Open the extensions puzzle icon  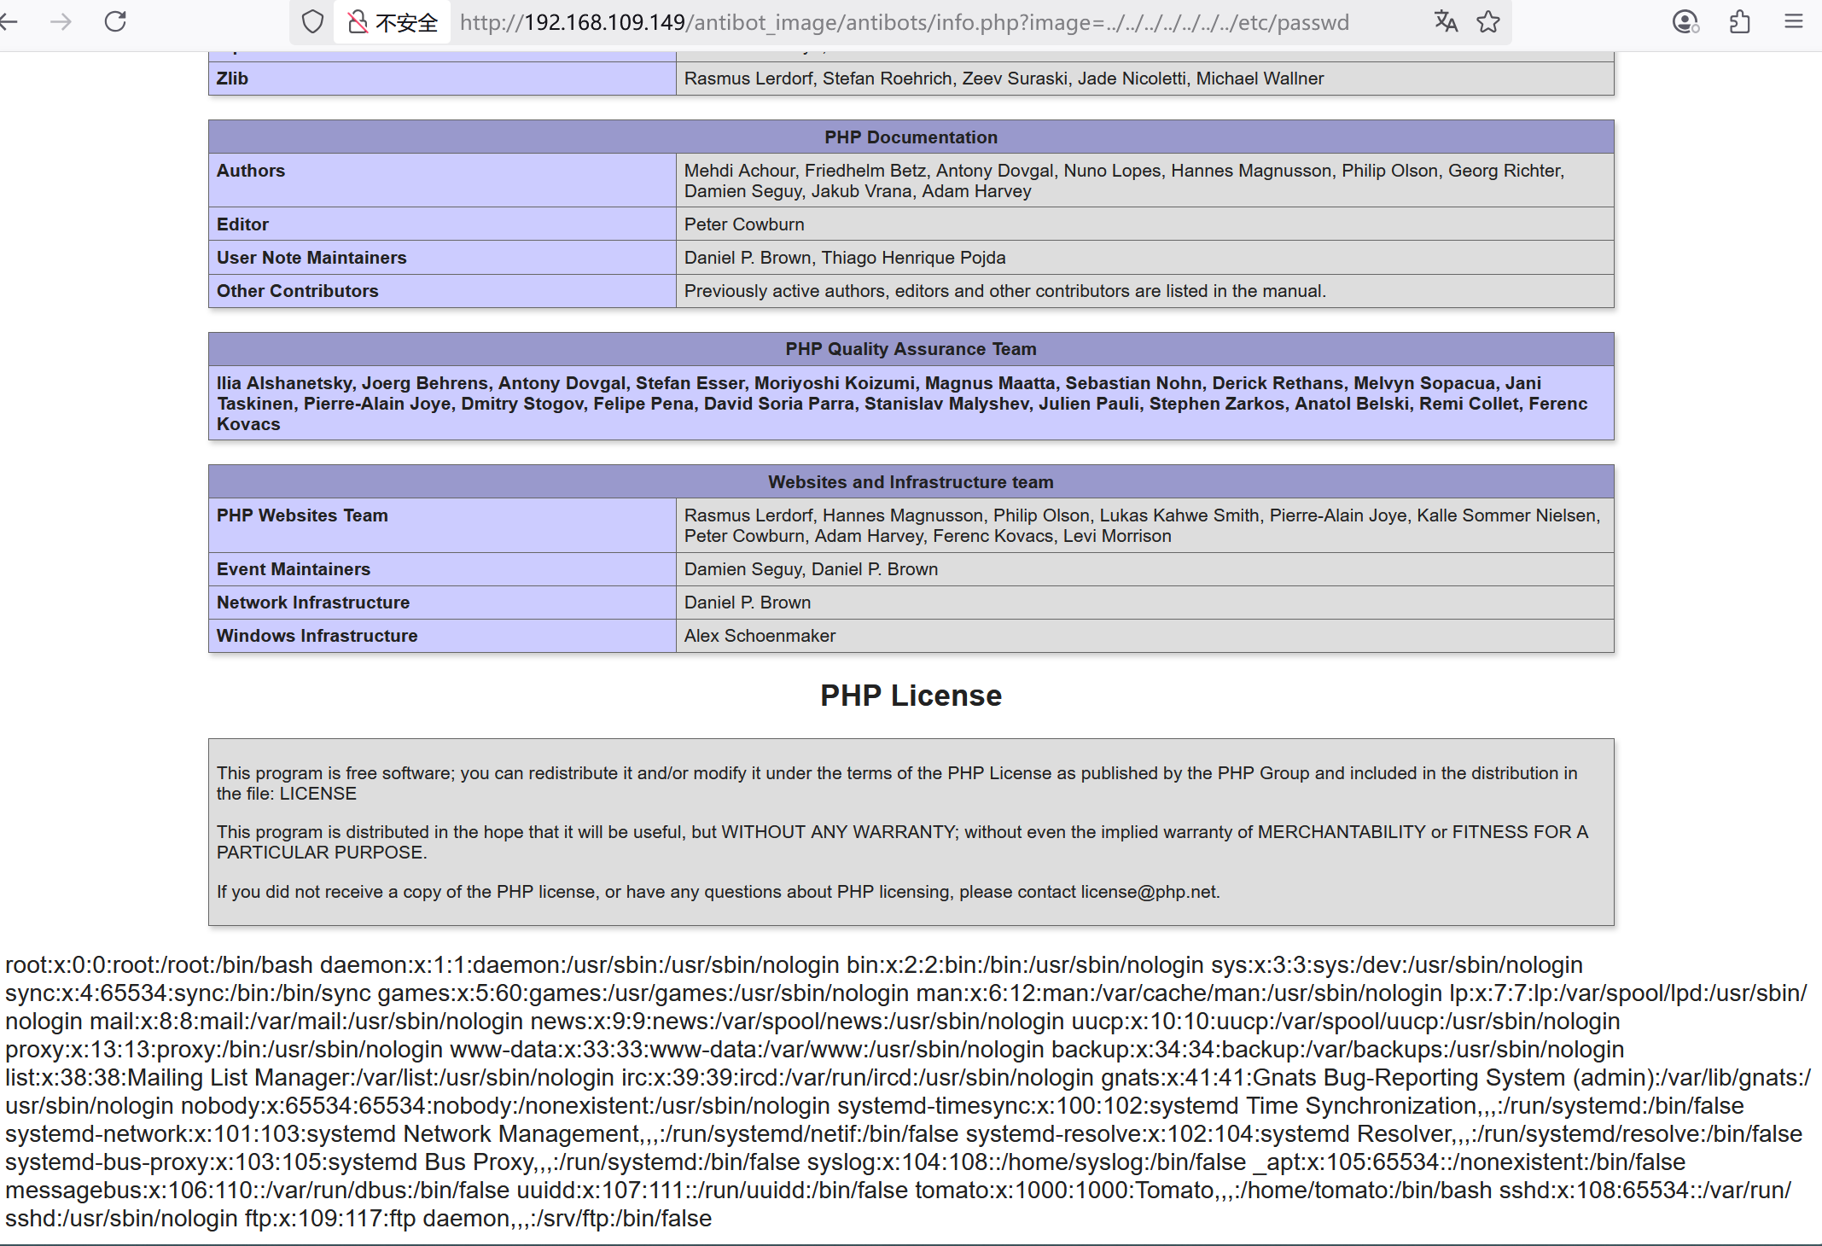pyautogui.click(x=1740, y=21)
